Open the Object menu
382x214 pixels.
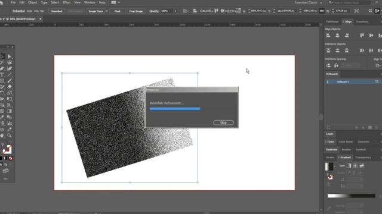[x=33, y=2]
